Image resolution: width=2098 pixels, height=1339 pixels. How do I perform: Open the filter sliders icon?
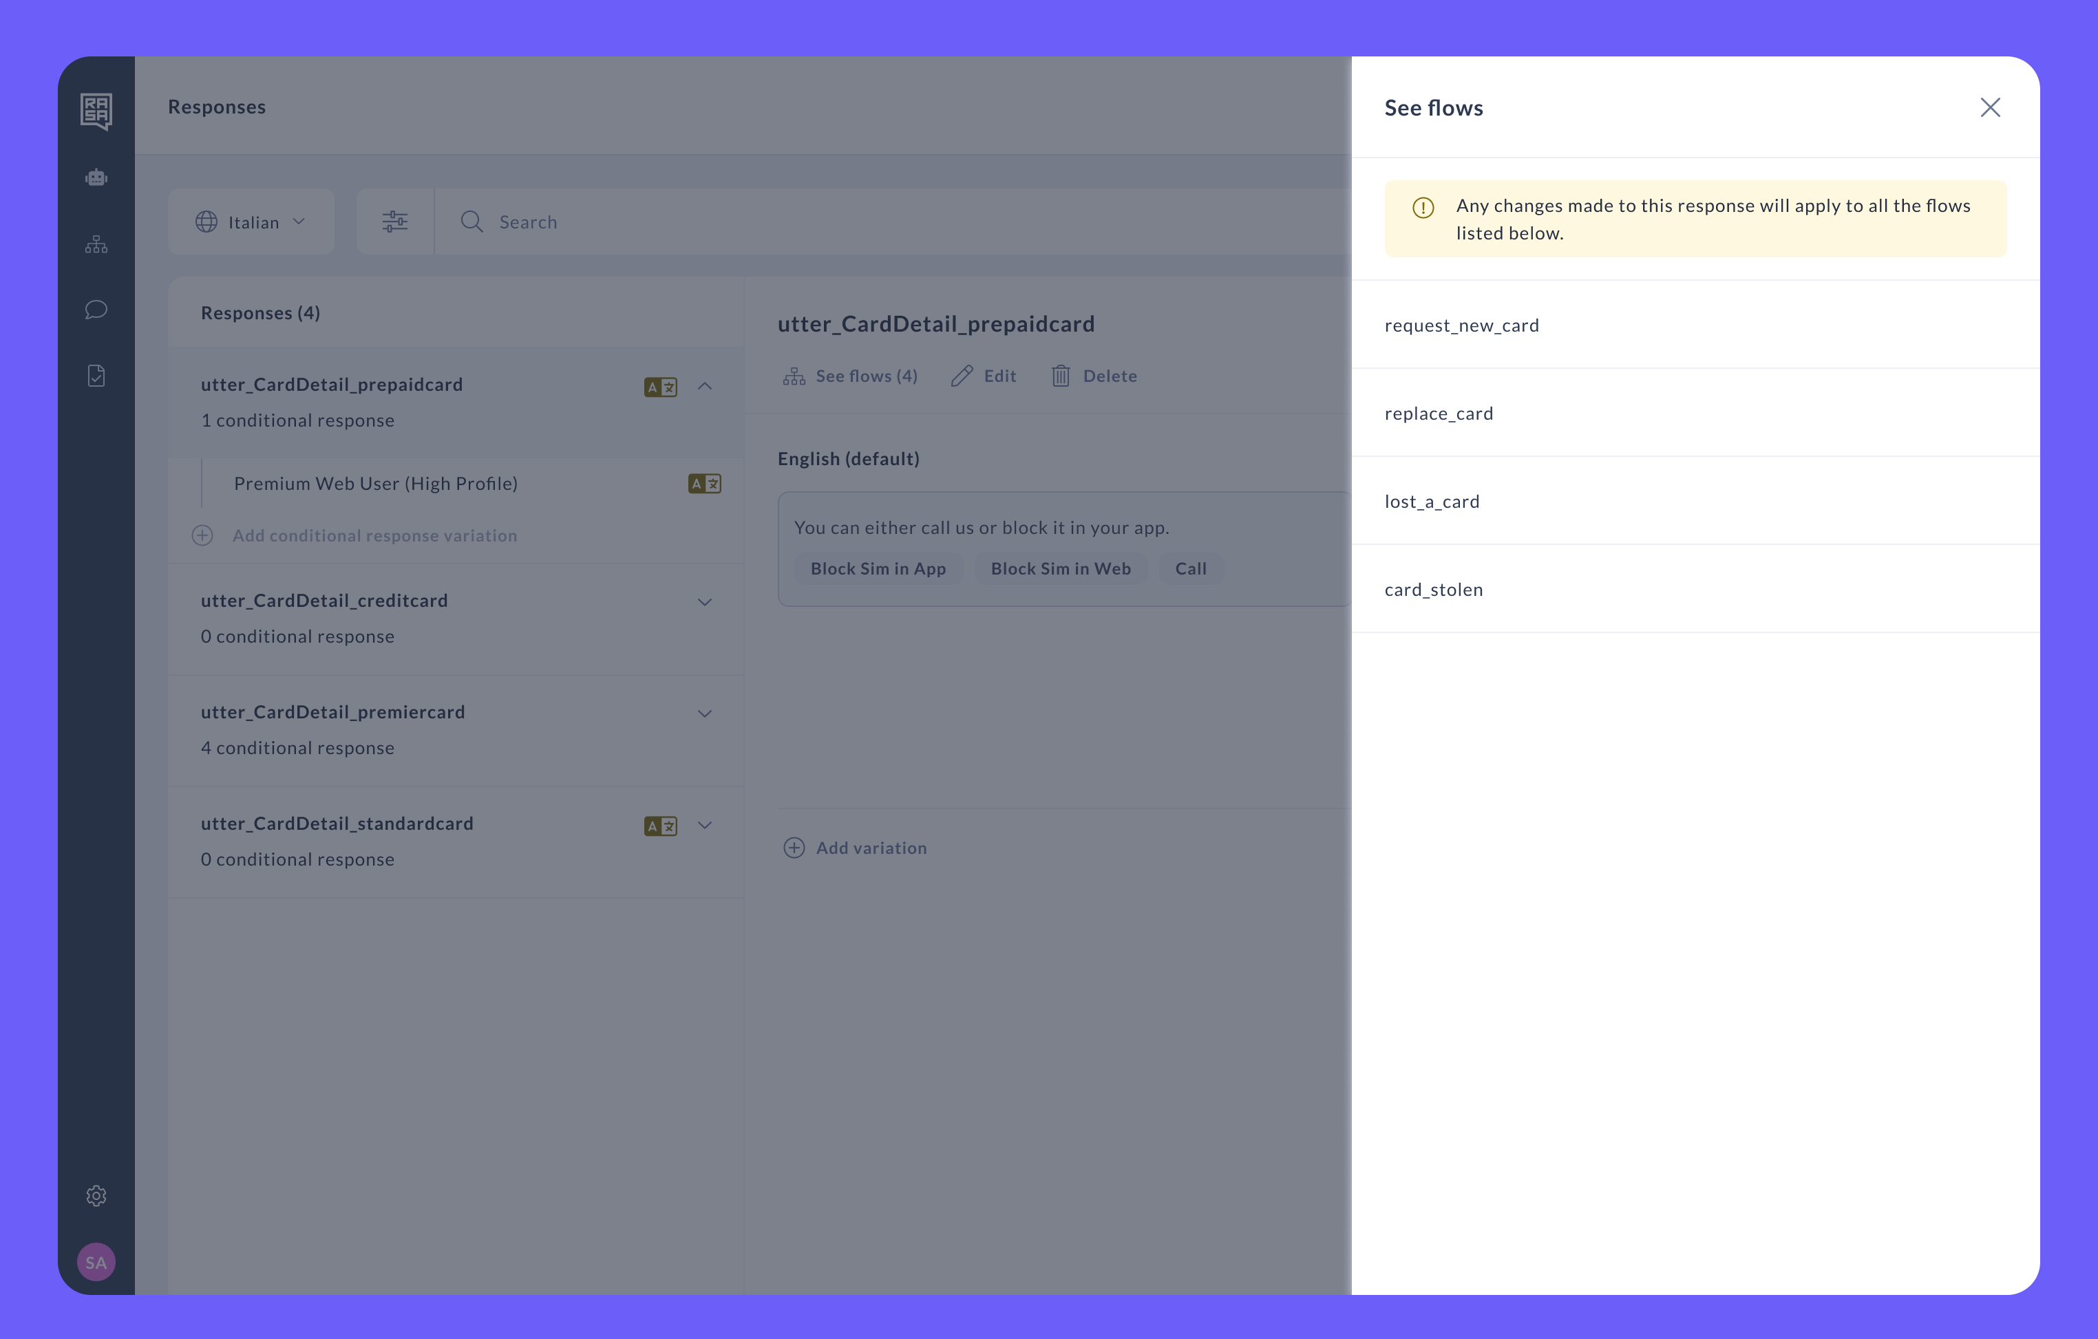394,222
